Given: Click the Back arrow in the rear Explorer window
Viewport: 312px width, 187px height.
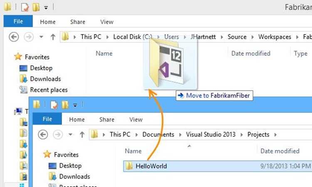Looking at the screenshot, I should click(14, 37).
